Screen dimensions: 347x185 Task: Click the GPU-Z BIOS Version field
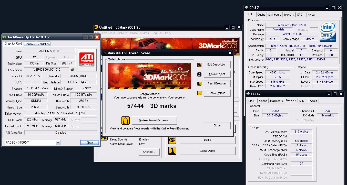click(x=47, y=70)
